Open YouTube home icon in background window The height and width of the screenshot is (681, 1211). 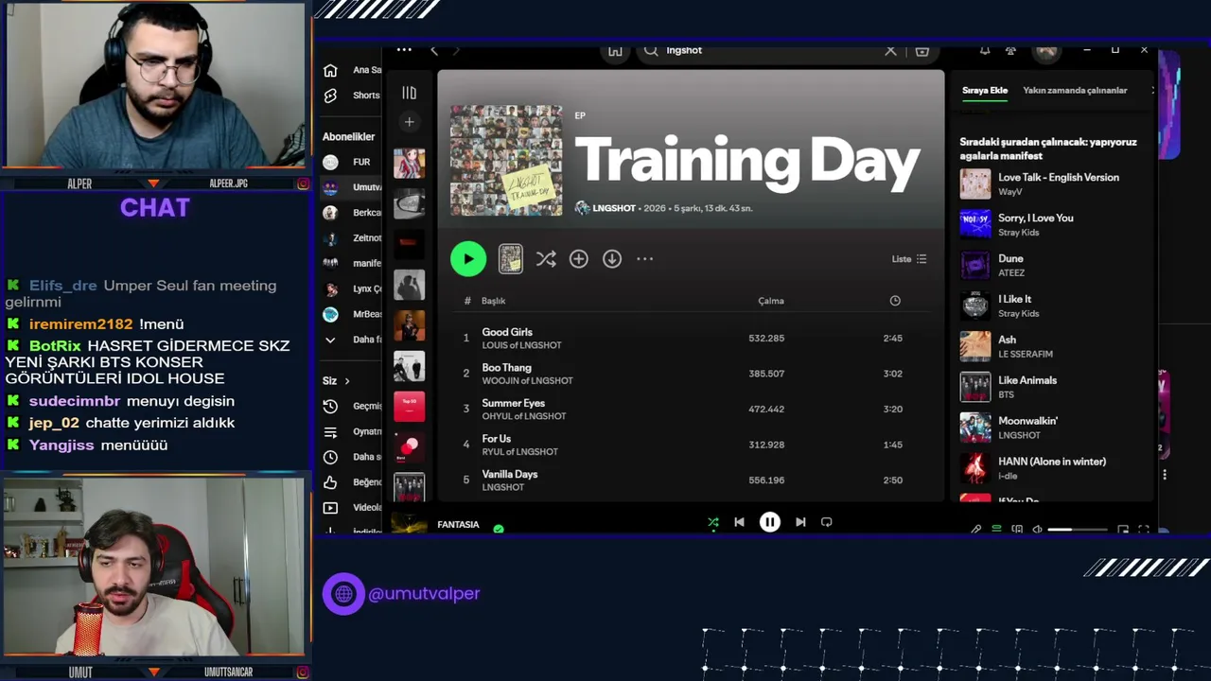click(330, 70)
